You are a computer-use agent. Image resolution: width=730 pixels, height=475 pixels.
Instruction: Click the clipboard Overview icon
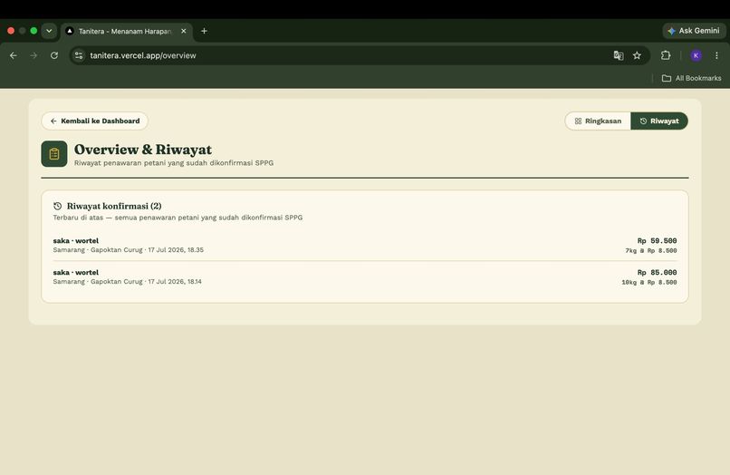coord(54,154)
